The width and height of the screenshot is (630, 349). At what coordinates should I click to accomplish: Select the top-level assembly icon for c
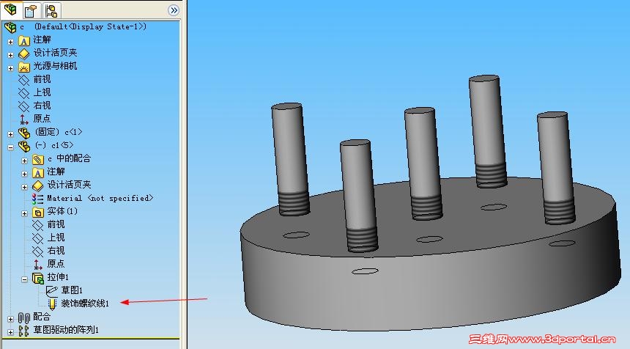pos(10,27)
